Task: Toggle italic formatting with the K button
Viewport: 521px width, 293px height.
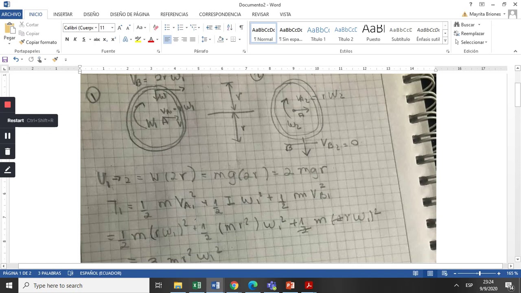Action: (75, 39)
